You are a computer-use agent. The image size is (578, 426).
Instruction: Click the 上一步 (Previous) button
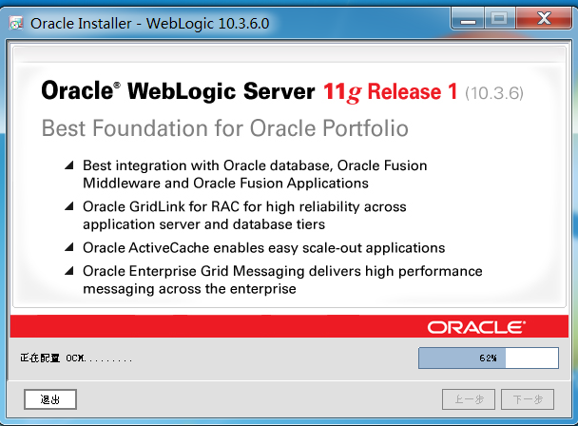pyautogui.click(x=469, y=399)
